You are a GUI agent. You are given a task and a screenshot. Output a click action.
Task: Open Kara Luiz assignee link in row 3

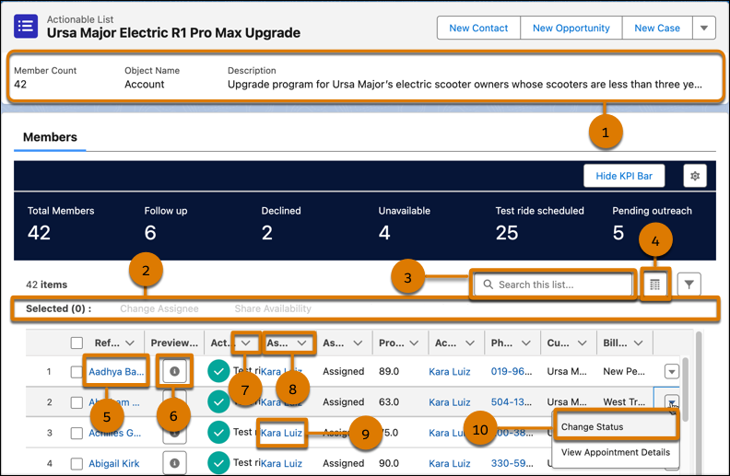point(281,433)
